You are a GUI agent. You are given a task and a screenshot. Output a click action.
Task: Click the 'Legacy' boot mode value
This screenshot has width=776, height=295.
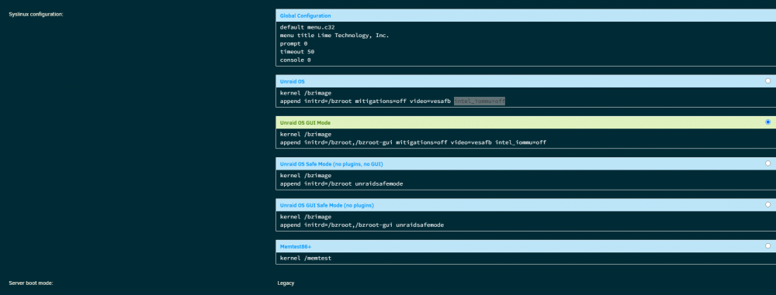286,283
